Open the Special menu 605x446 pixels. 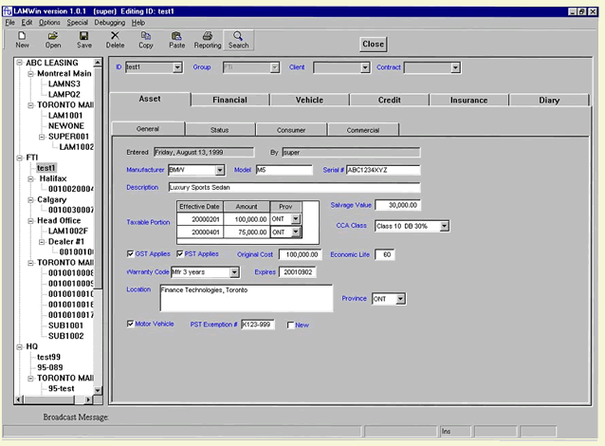[77, 22]
